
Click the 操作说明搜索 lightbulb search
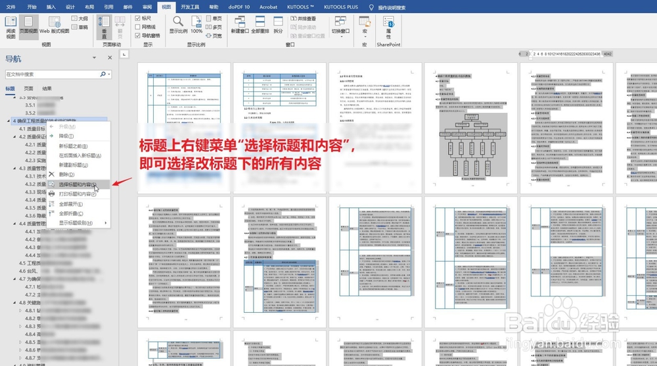pos(388,7)
